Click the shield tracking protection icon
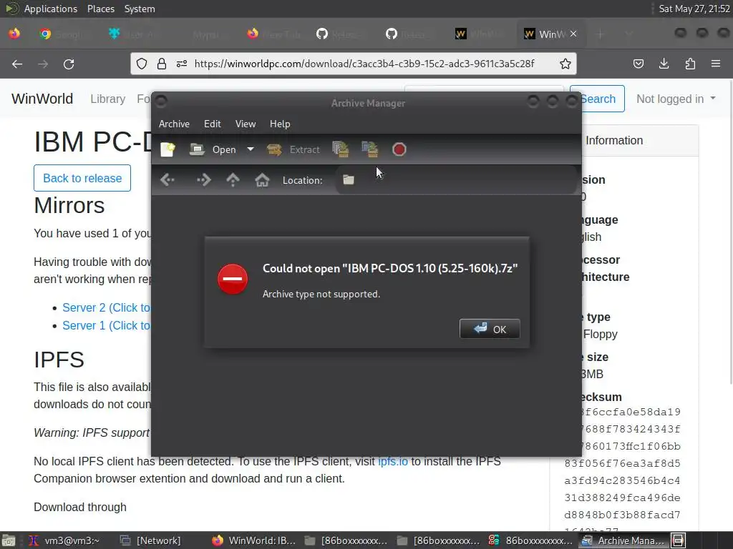Viewport: 733px width, 549px height. pos(142,64)
